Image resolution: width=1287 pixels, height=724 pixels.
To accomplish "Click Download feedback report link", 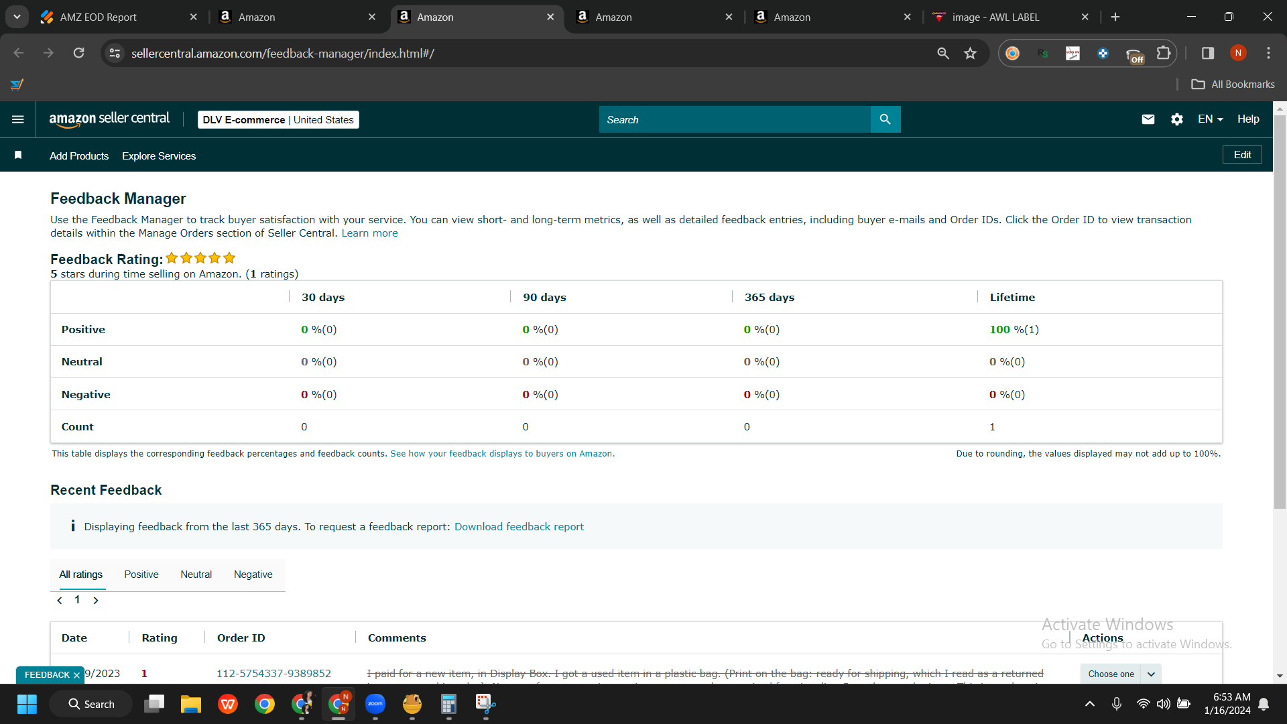I will (519, 527).
